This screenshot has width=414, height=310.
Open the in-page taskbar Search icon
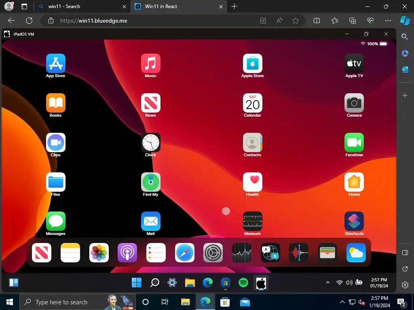pos(155,283)
